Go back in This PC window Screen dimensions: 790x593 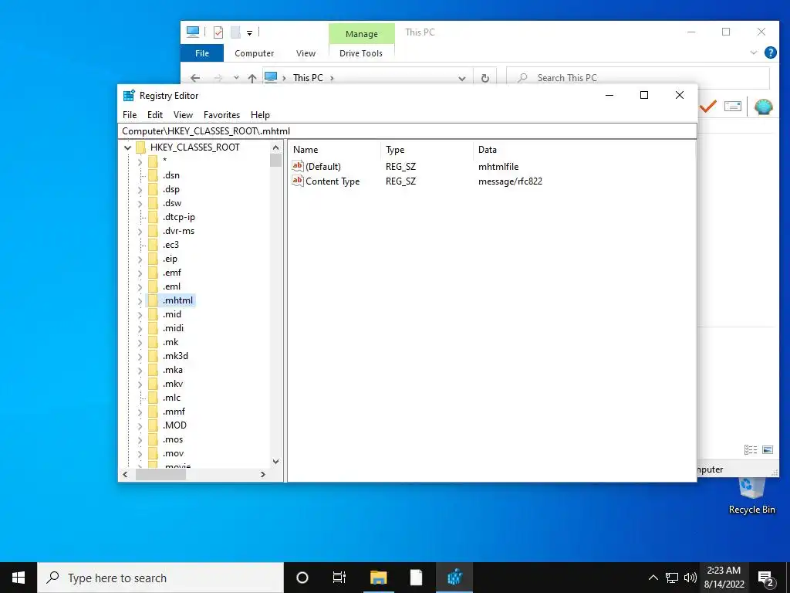pyautogui.click(x=195, y=78)
